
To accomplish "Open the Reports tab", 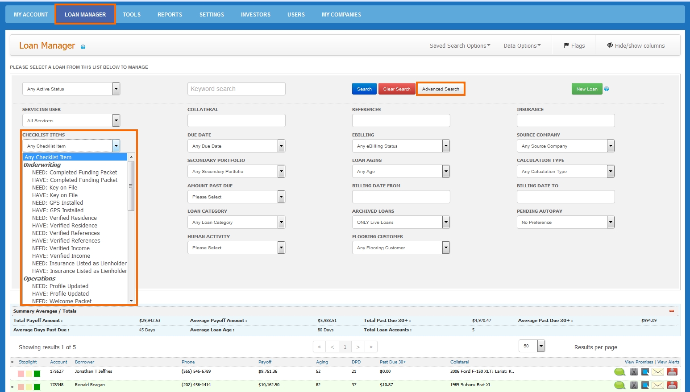I will 170,14.
